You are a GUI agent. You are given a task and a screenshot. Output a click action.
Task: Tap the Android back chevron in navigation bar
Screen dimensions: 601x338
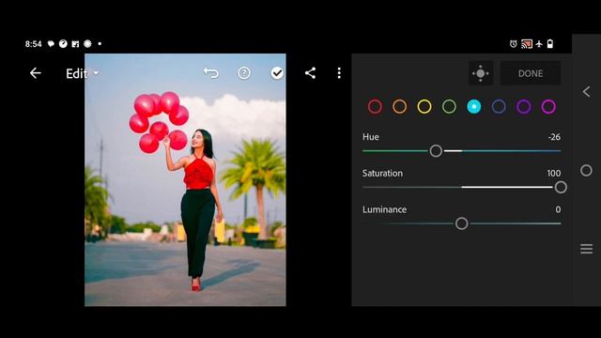(586, 92)
